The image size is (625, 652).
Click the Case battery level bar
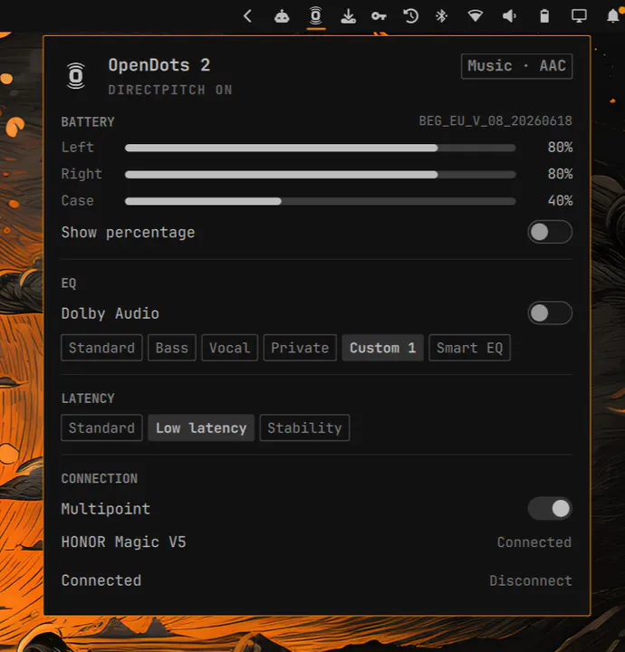pyautogui.click(x=320, y=201)
